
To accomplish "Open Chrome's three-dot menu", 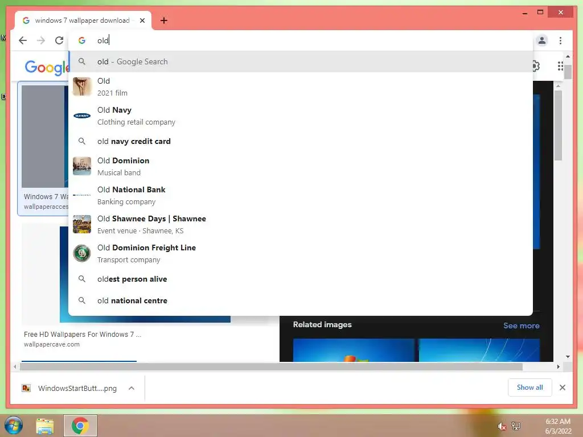I will (x=560, y=40).
